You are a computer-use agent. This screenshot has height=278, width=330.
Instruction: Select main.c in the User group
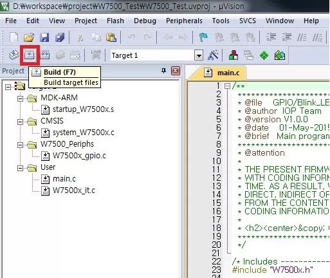pos(64,179)
